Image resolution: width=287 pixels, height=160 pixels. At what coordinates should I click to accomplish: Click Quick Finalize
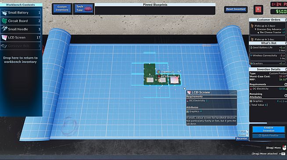[x=269, y=136]
